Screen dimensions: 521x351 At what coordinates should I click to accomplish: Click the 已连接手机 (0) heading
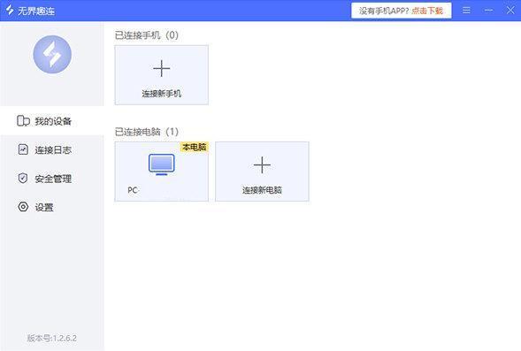[147, 34]
